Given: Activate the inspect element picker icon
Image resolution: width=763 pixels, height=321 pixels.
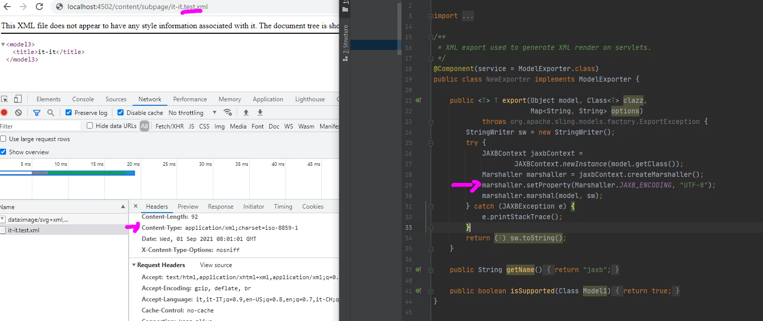Looking at the screenshot, I should [4, 99].
